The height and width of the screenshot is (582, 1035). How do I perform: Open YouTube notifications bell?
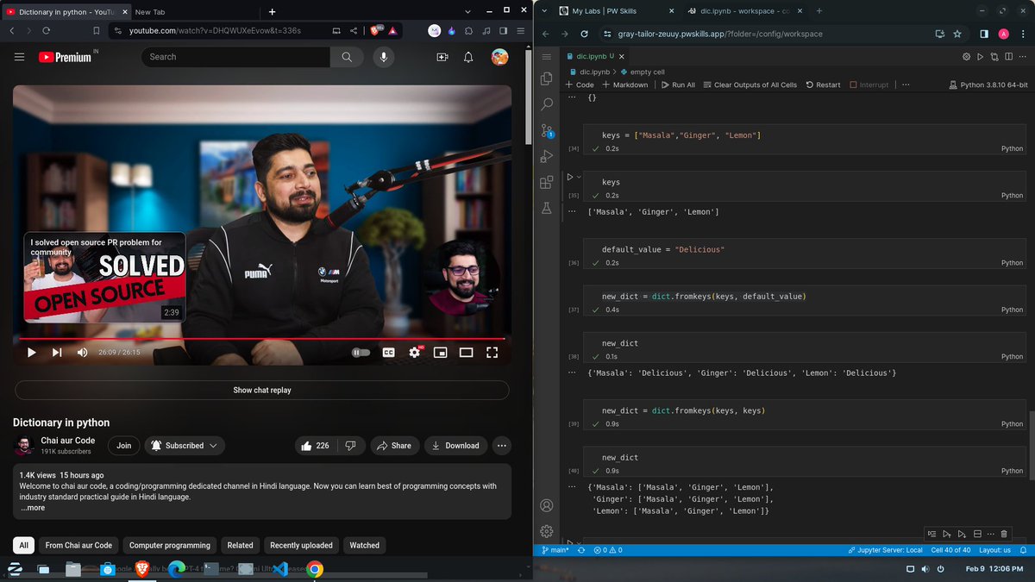468,57
